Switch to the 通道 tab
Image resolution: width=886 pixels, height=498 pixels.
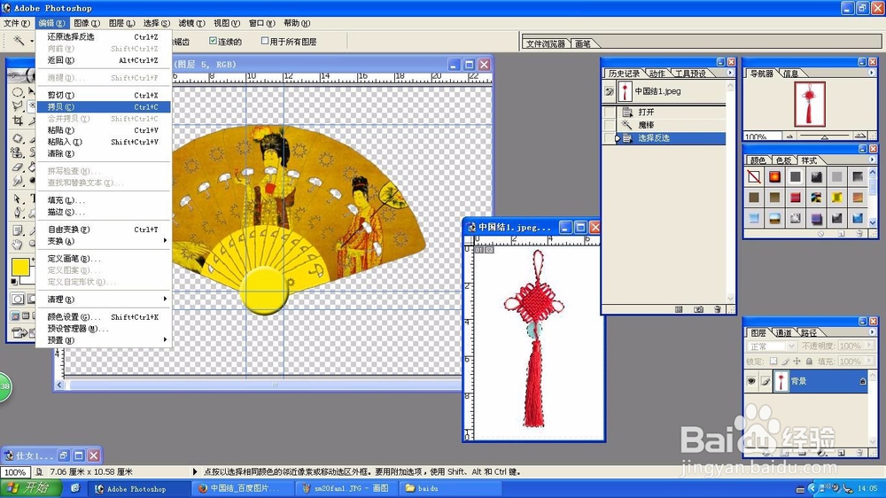(x=783, y=333)
